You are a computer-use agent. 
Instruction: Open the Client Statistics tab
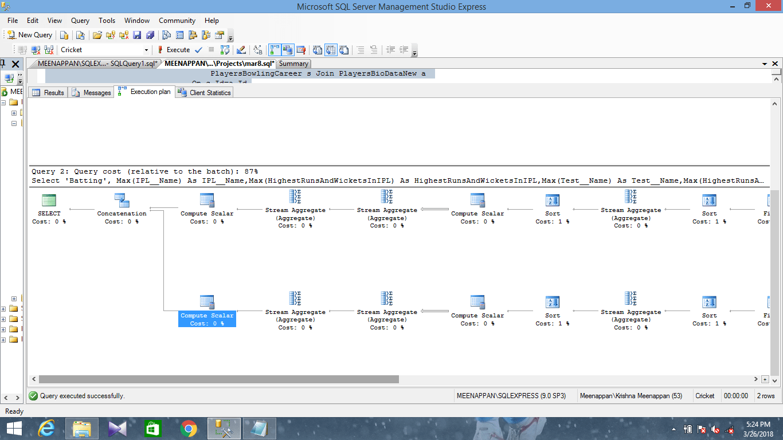204,92
